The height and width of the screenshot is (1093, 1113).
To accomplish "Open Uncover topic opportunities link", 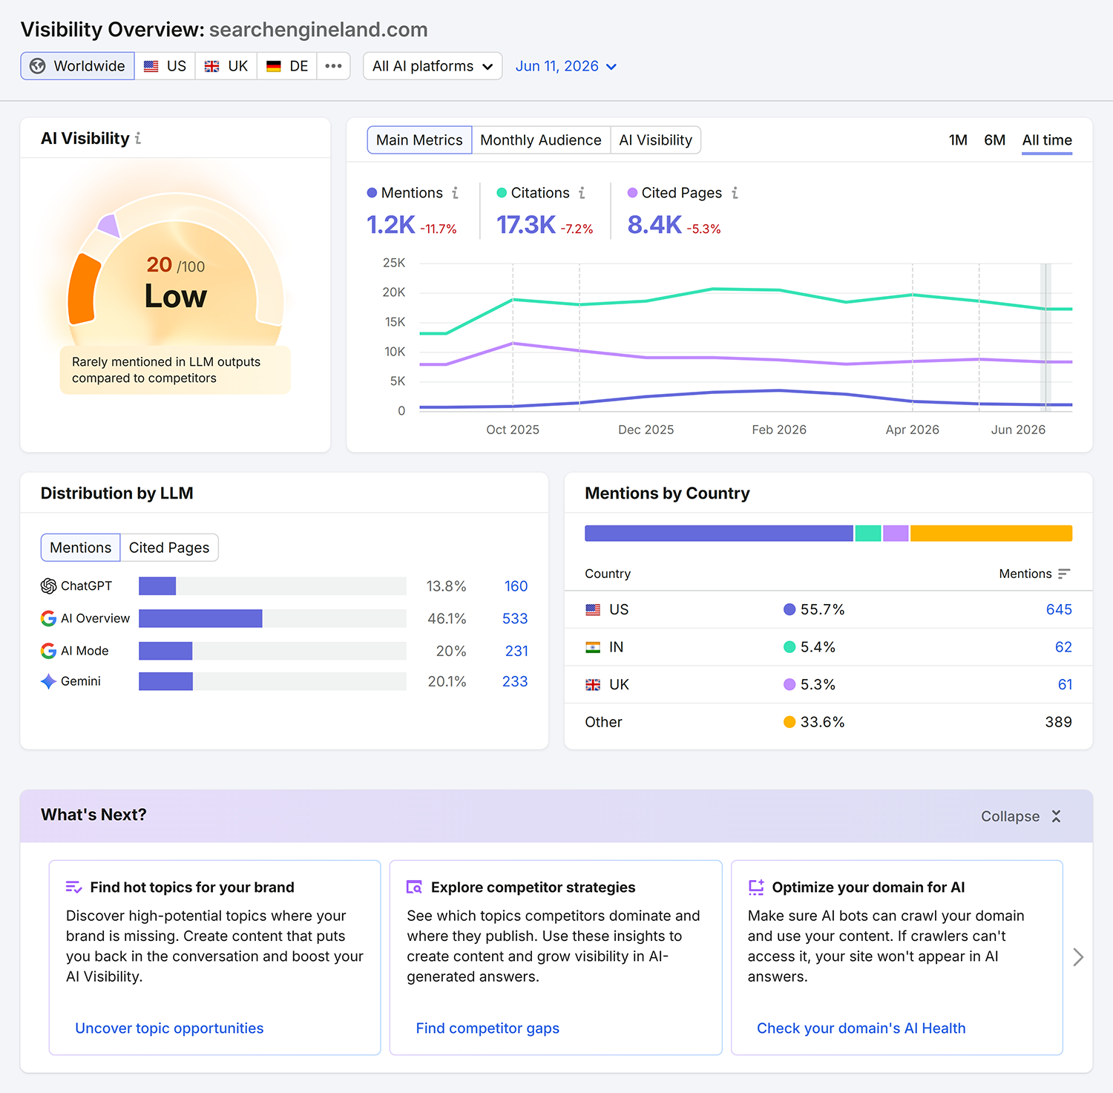I will pyautogui.click(x=169, y=1028).
